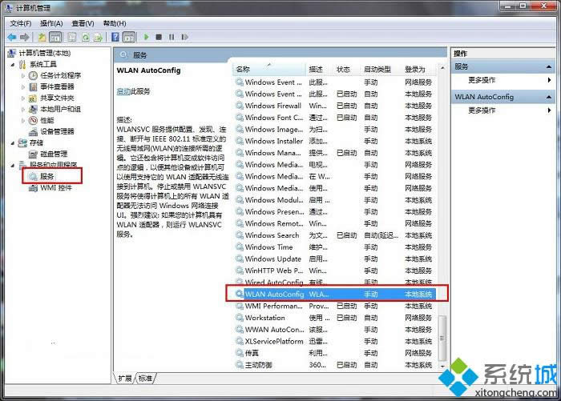
Task: Switch to the 标准 tab
Action: 145,378
